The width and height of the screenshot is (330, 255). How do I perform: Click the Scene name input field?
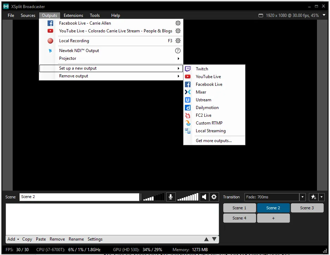tap(79, 197)
